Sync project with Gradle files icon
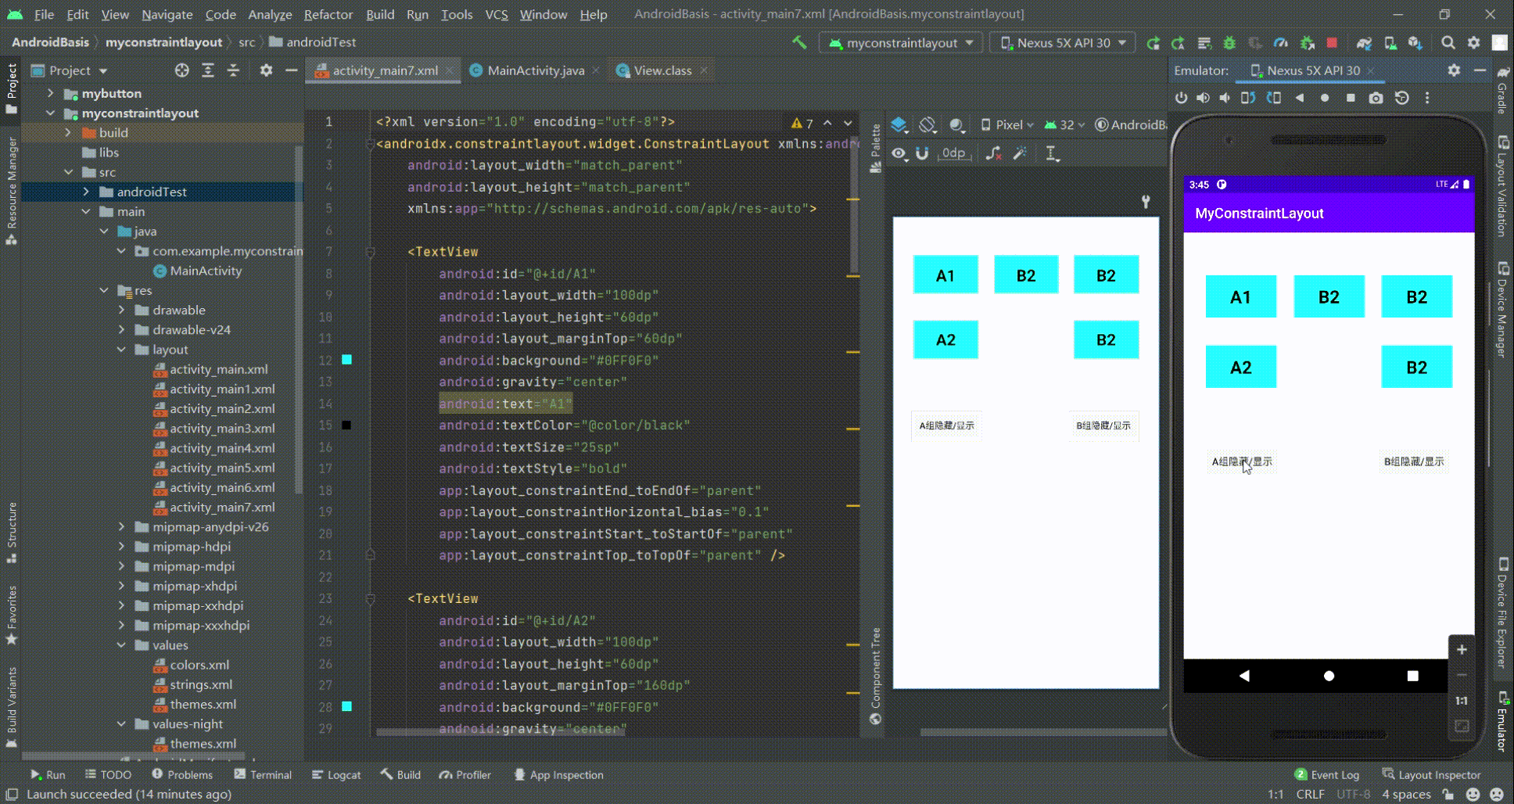 tap(1364, 43)
